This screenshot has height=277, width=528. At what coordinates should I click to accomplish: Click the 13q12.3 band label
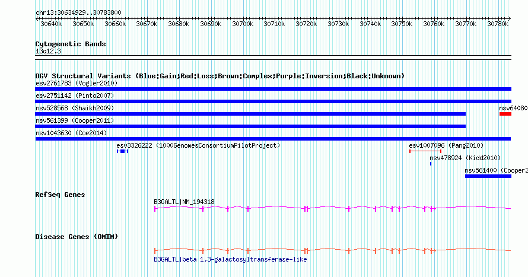pos(48,51)
